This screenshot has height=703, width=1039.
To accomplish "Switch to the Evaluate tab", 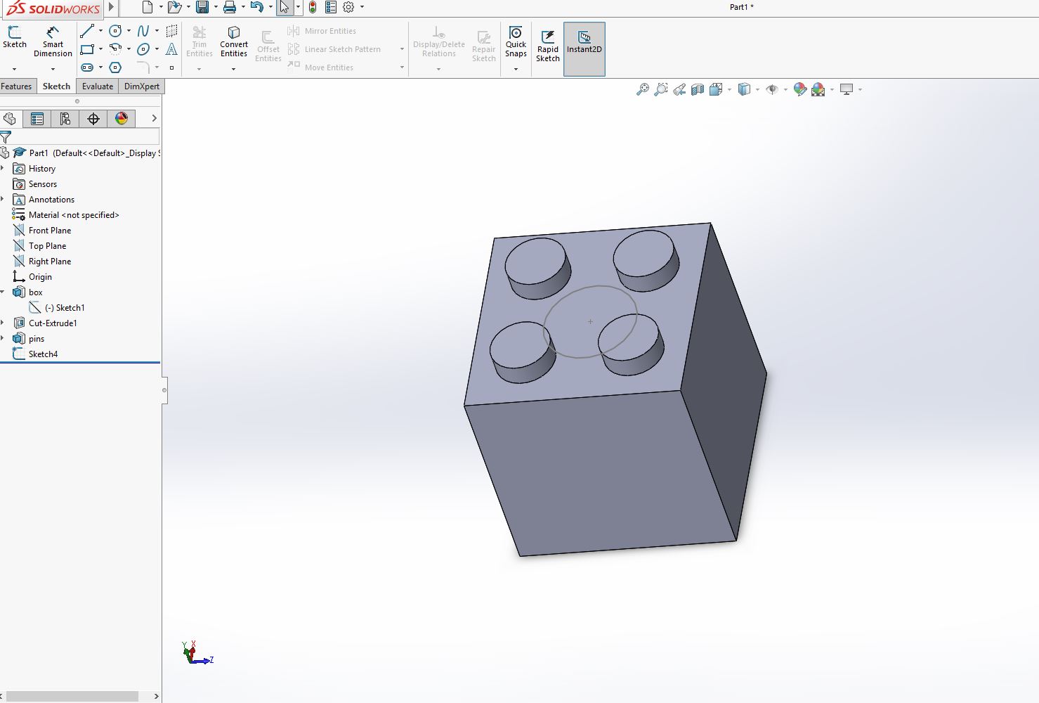I will click(x=97, y=86).
